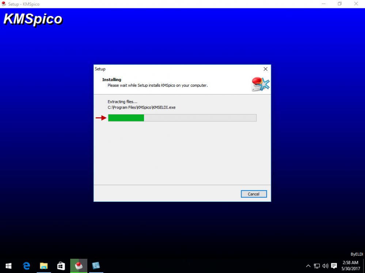The width and height of the screenshot is (365, 273).
Task: Open File Explorer from taskbar
Action: click(44, 266)
